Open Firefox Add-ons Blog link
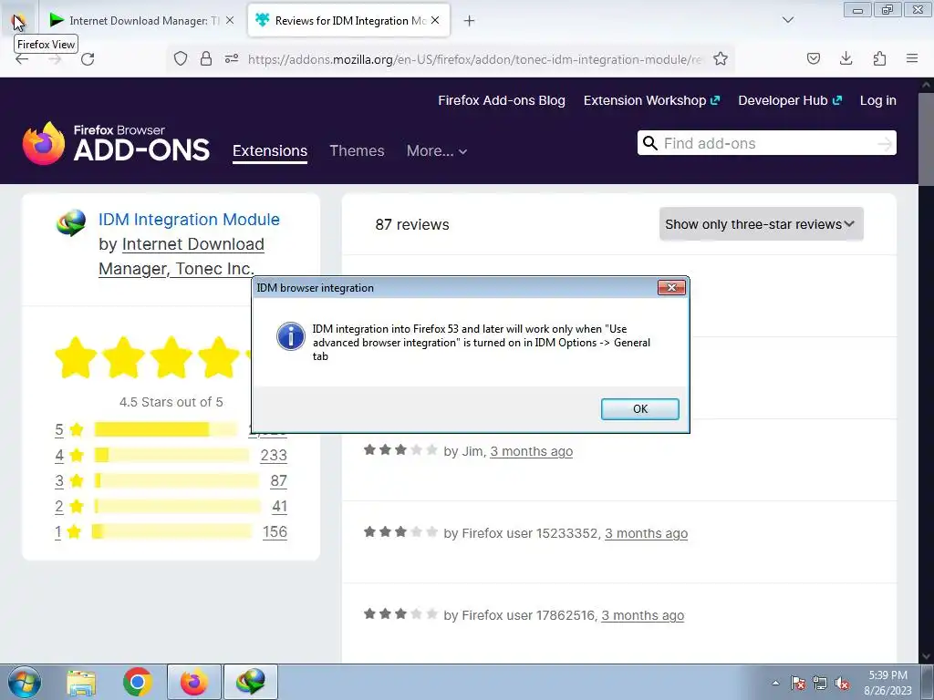 [x=502, y=100]
